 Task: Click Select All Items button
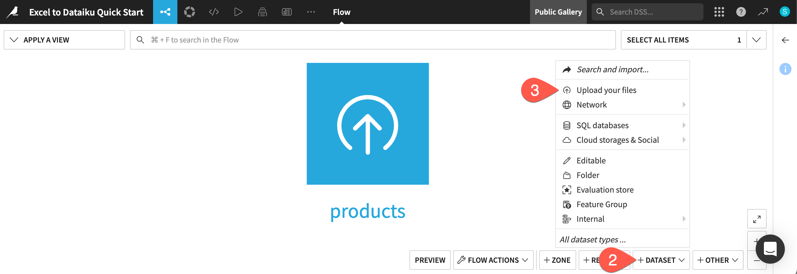click(683, 40)
